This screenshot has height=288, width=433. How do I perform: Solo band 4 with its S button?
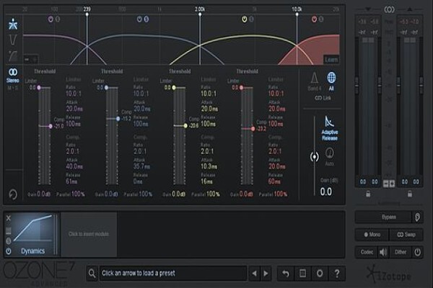[x=321, y=19]
